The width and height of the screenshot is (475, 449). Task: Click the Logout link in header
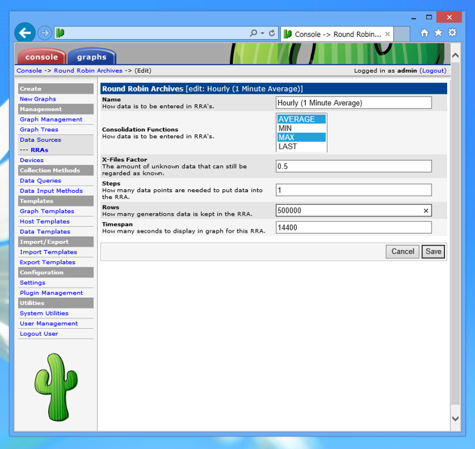(x=433, y=71)
